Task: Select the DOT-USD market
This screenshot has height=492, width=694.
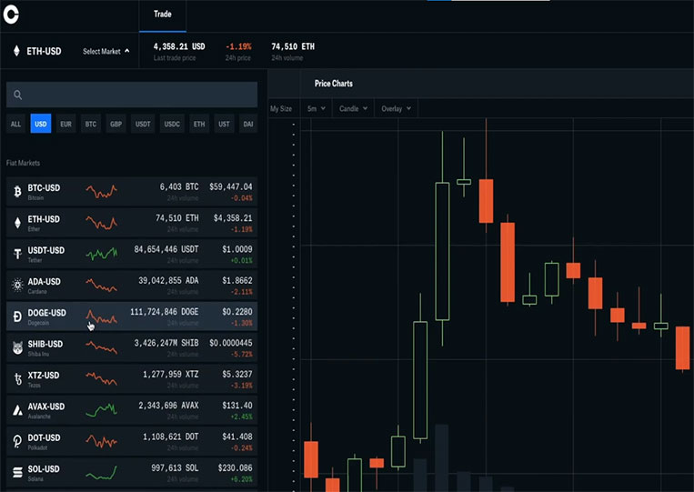Action: point(132,442)
